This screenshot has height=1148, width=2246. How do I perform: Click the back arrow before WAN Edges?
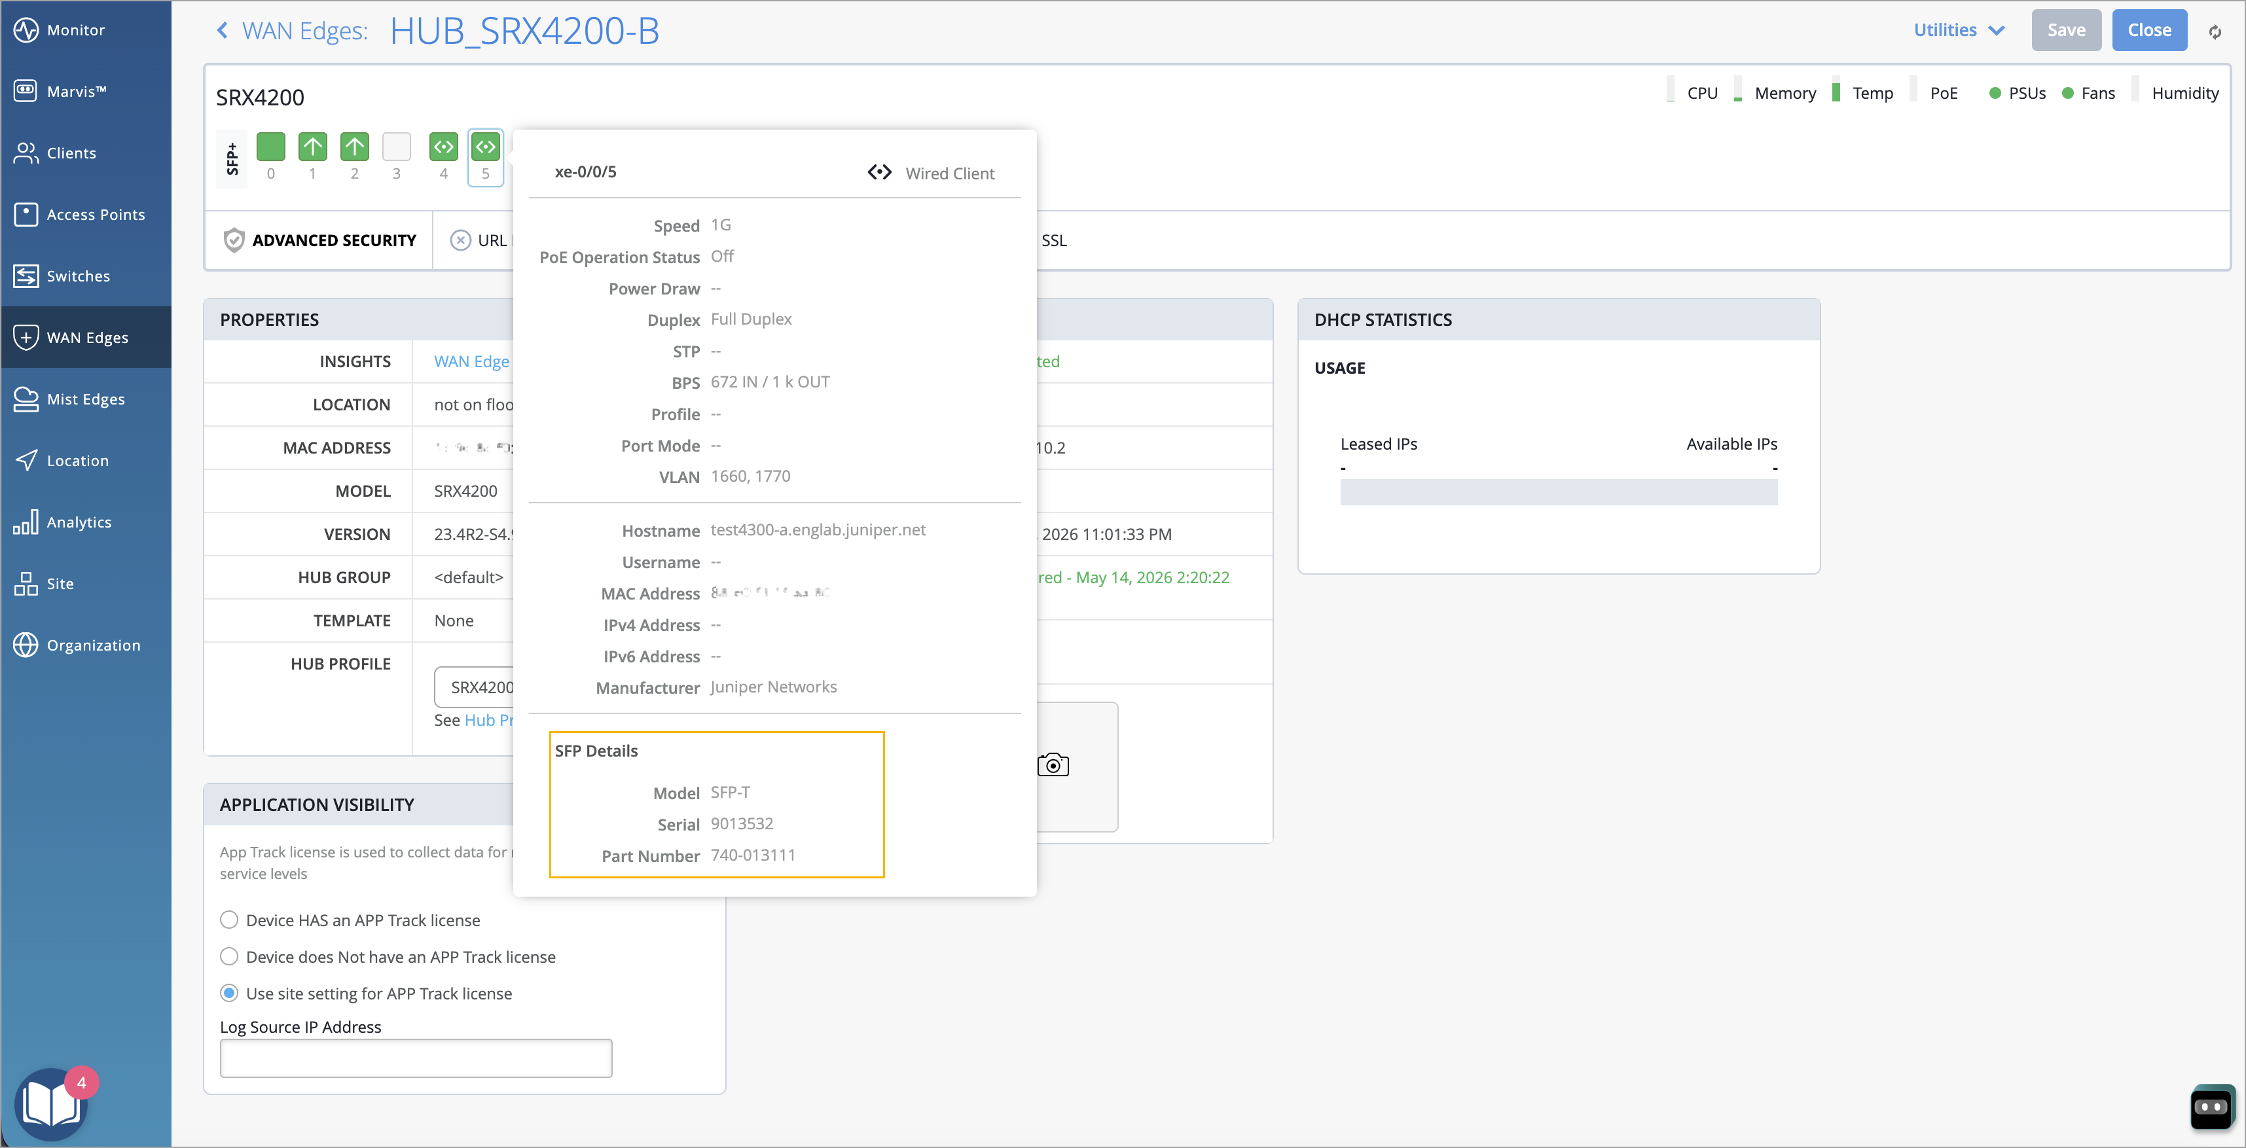223,31
